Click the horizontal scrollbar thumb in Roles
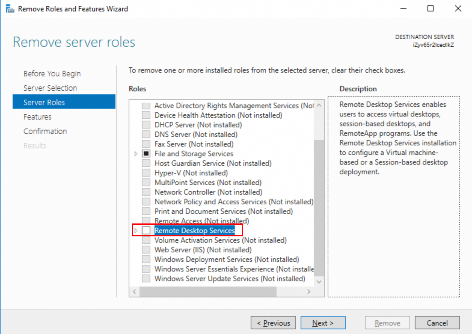472x334 pixels. coord(208,292)
